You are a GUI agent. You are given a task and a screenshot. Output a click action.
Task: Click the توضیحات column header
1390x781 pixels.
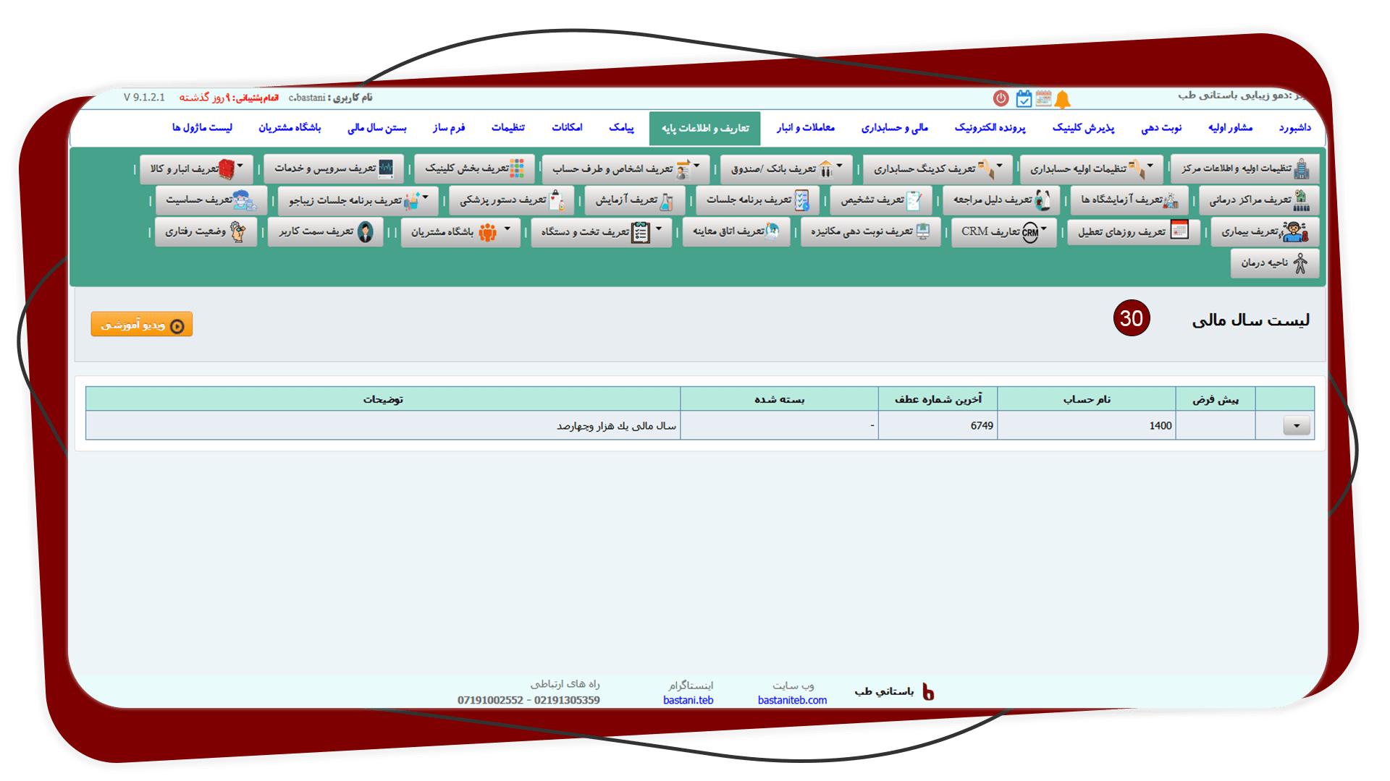coord(383,399)
